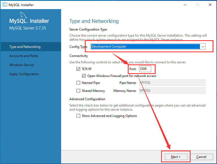
Task: Click the Memory Name text field
Action: (x=172, y=91)
